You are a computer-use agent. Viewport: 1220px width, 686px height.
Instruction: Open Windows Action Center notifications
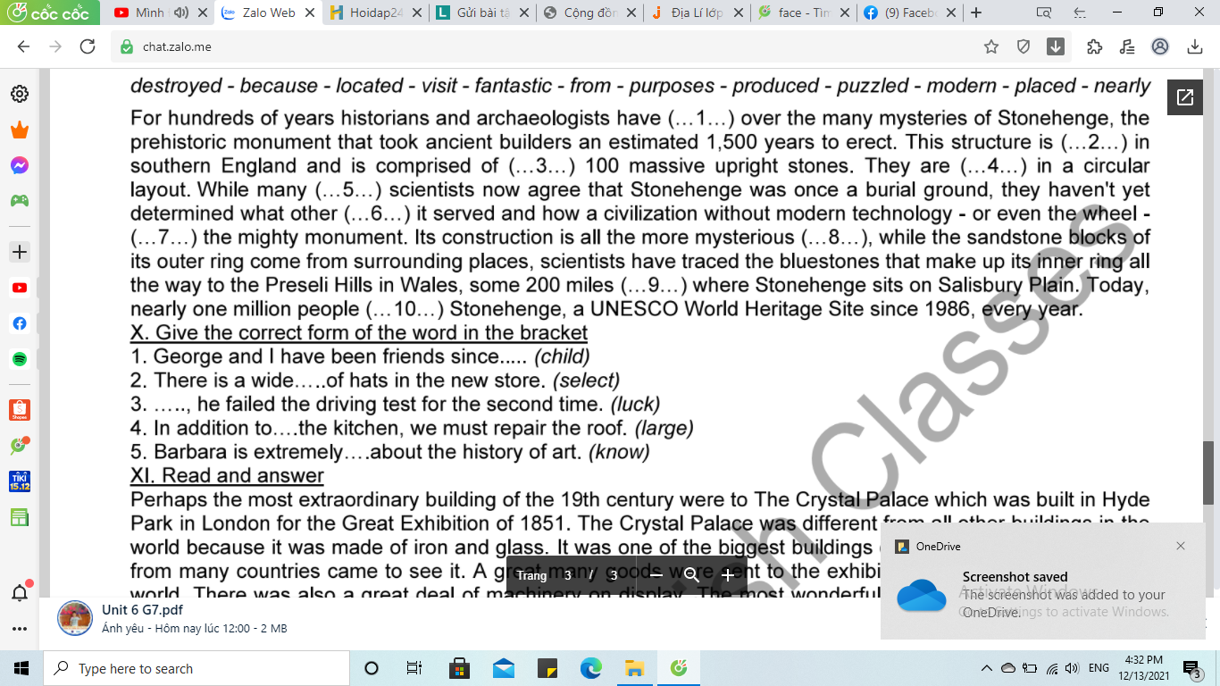(1191, 668)
